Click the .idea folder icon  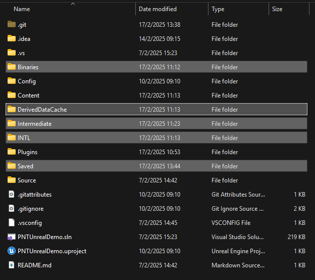(x=12, y=38)
